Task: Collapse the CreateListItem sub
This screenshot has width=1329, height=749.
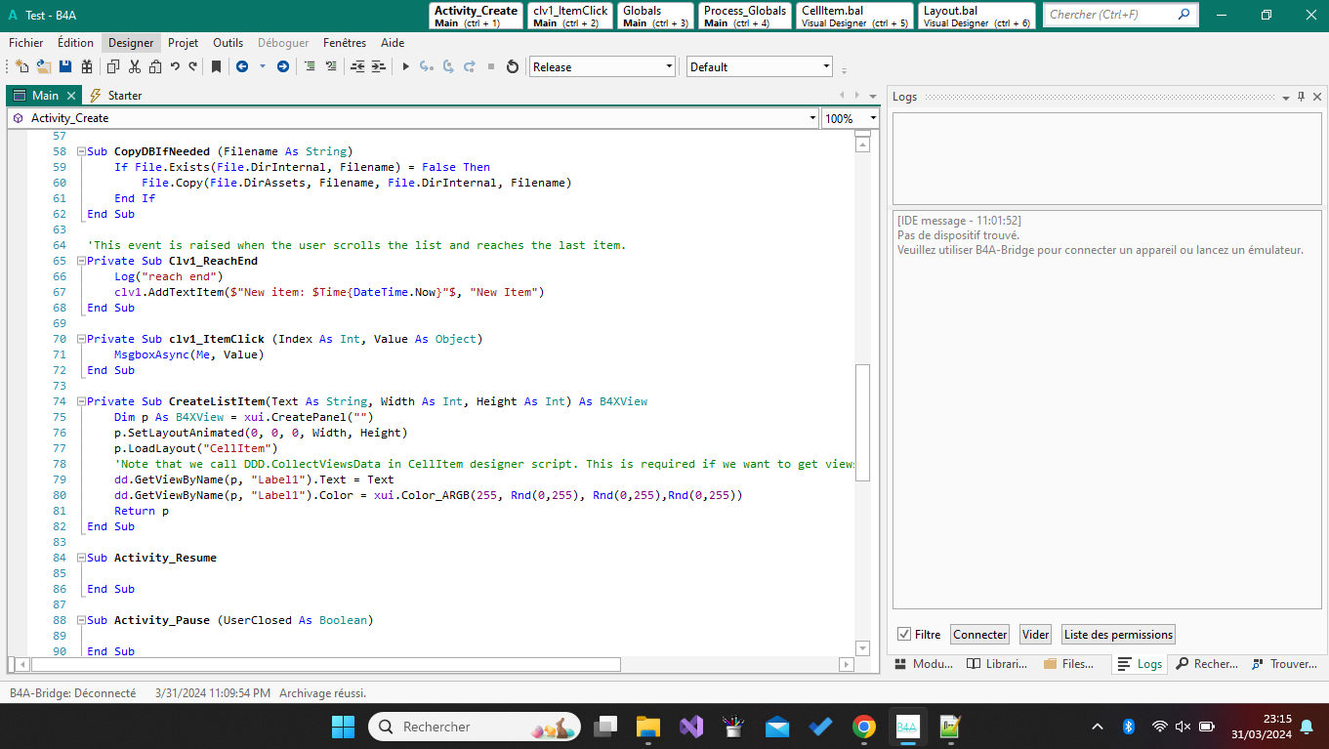Action: point(81,401)
